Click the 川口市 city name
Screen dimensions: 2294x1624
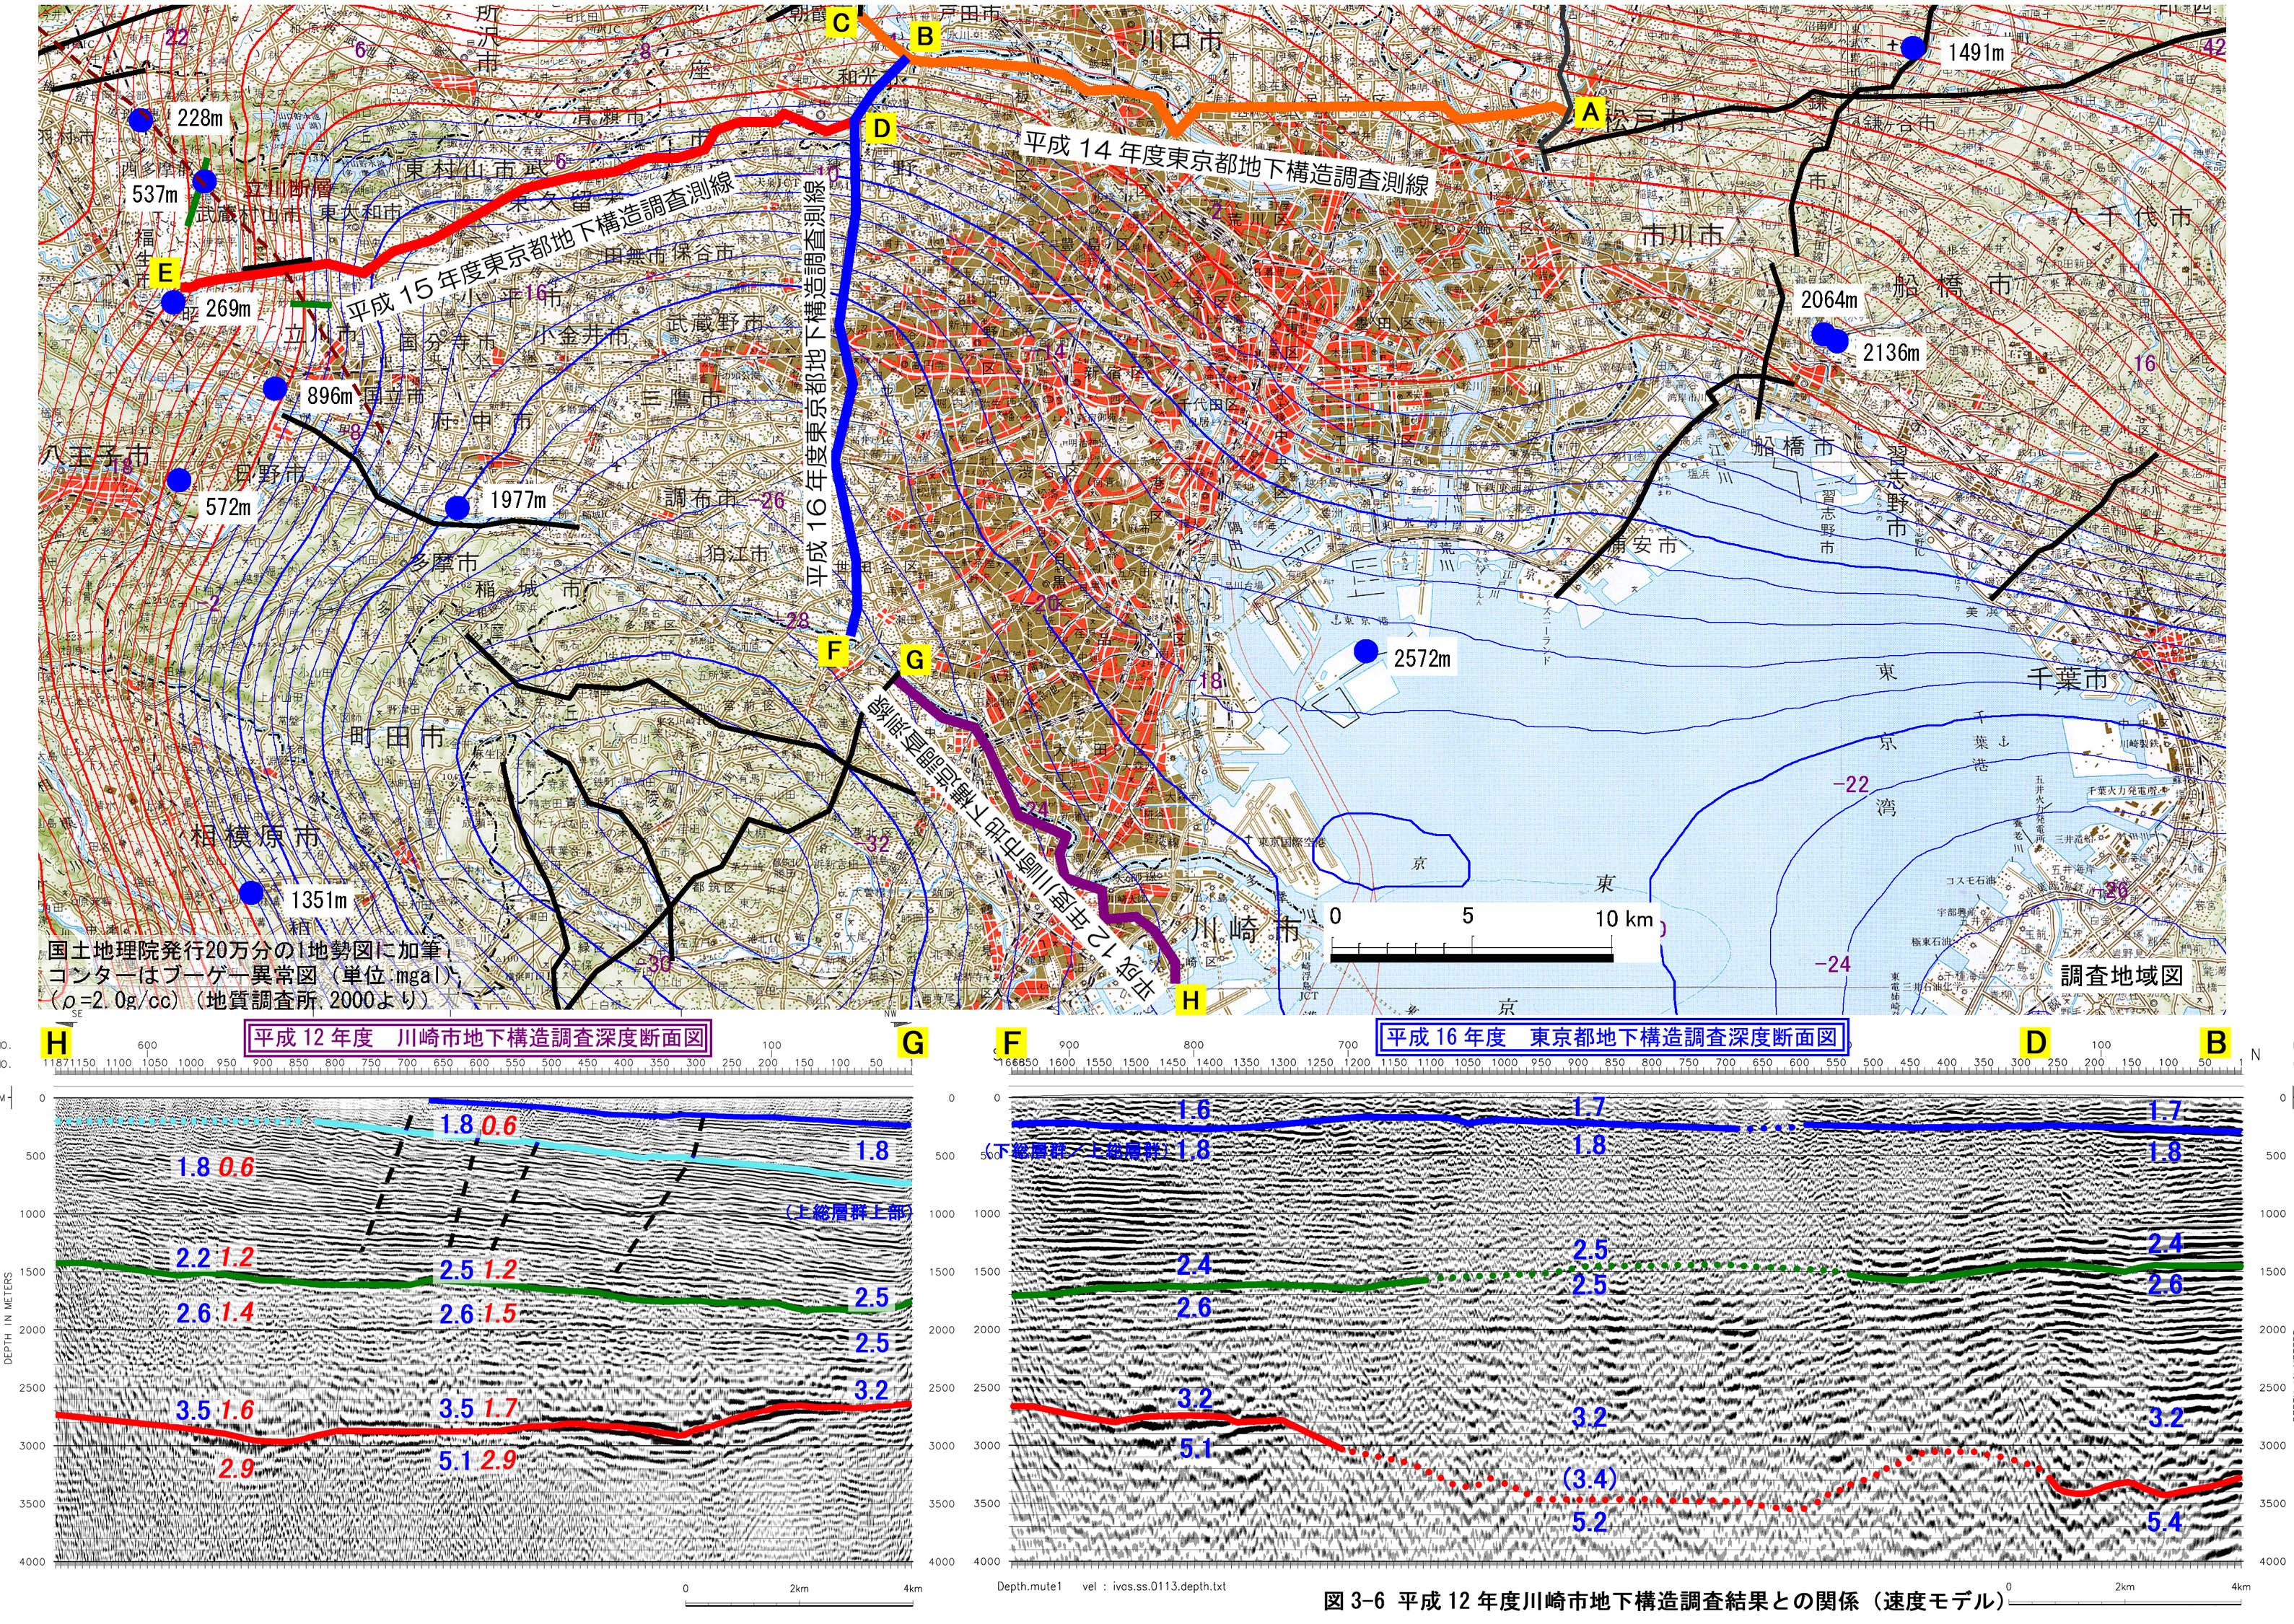pos(1182,42)
